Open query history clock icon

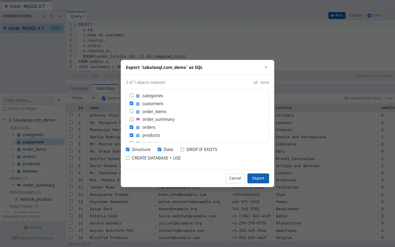(x=389, y=15)
